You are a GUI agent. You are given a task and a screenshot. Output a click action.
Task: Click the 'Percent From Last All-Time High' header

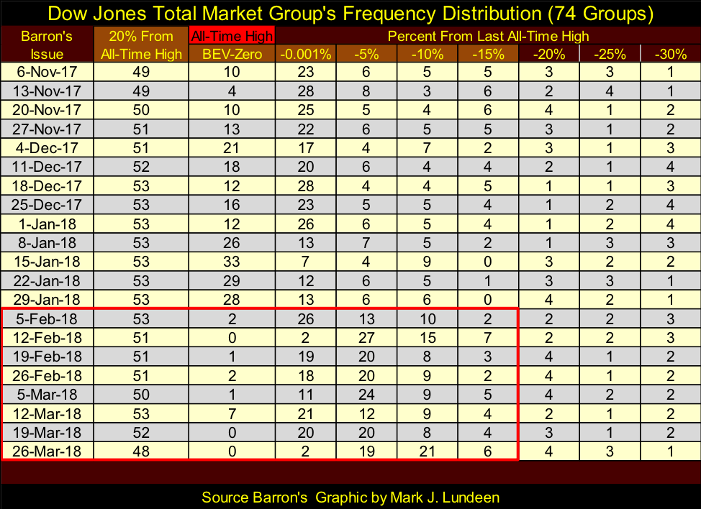488,36
